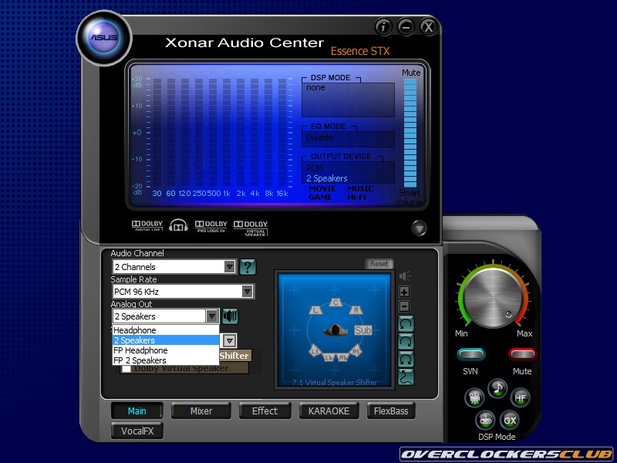617x463 pixels.
Task: Switch to the Effect tab
Action: [x=265, y=411]
